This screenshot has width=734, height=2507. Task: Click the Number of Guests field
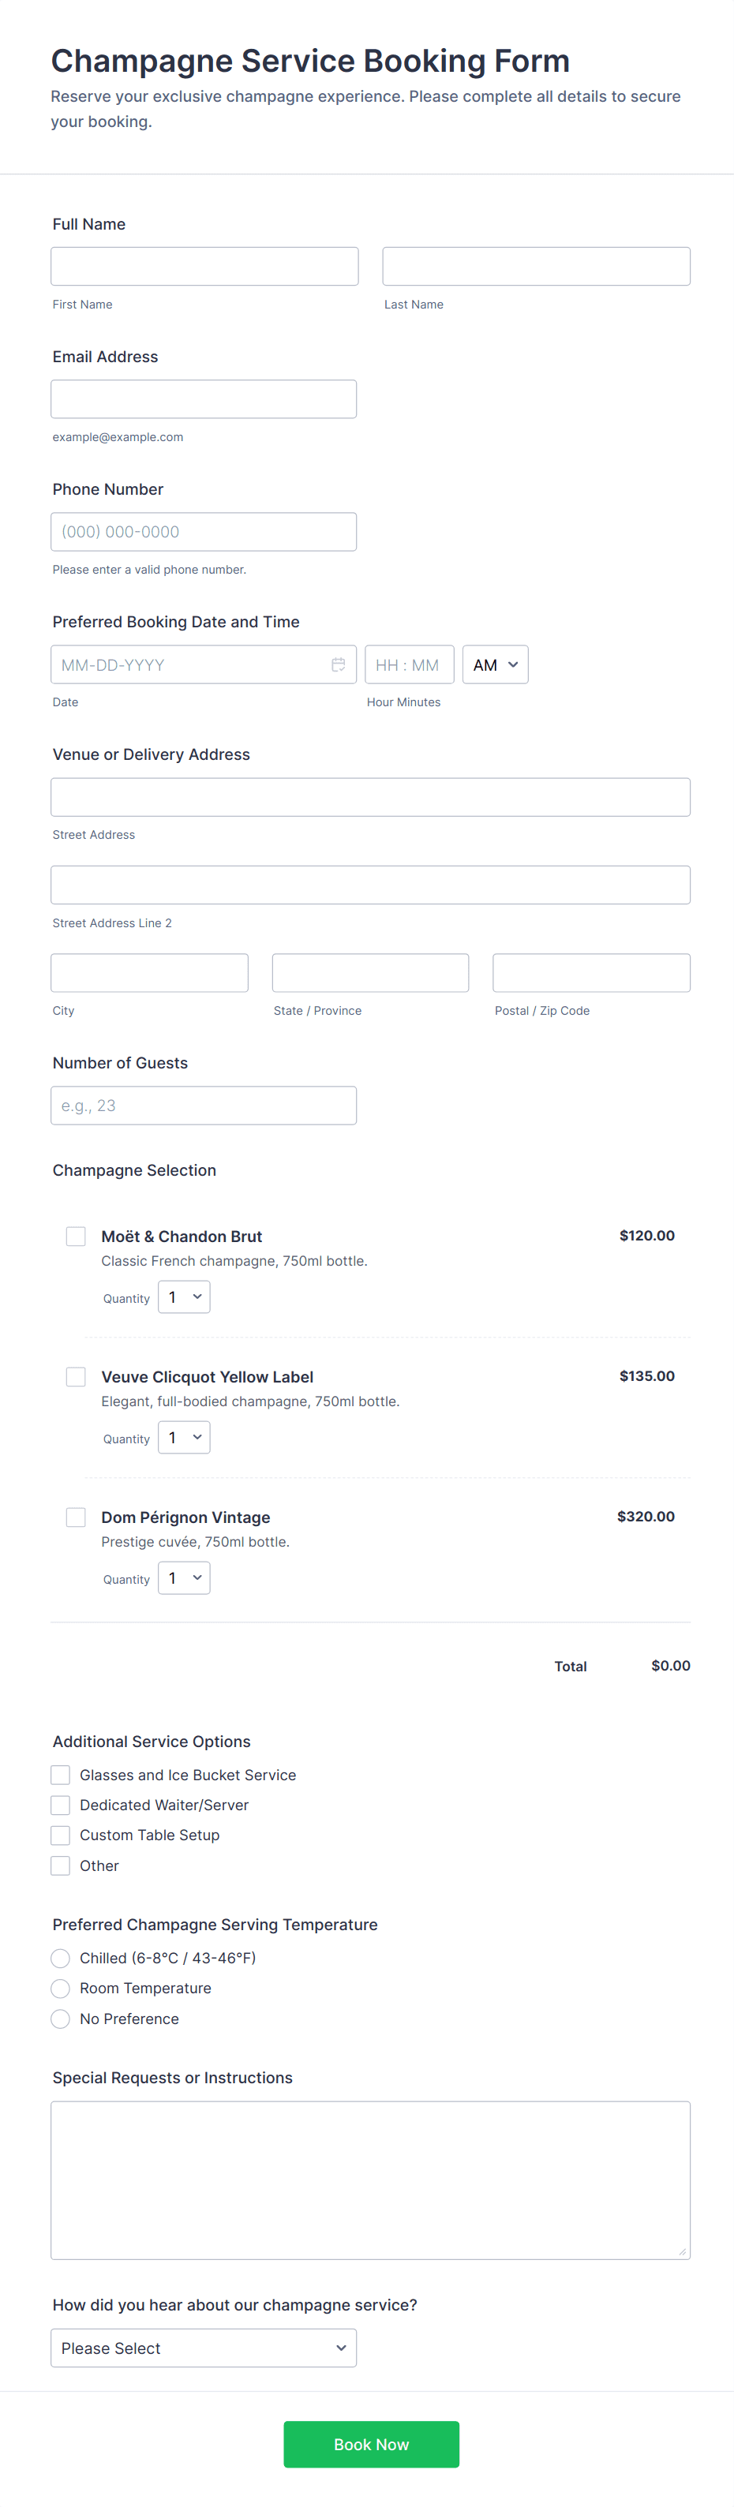tap(204, 1106)
